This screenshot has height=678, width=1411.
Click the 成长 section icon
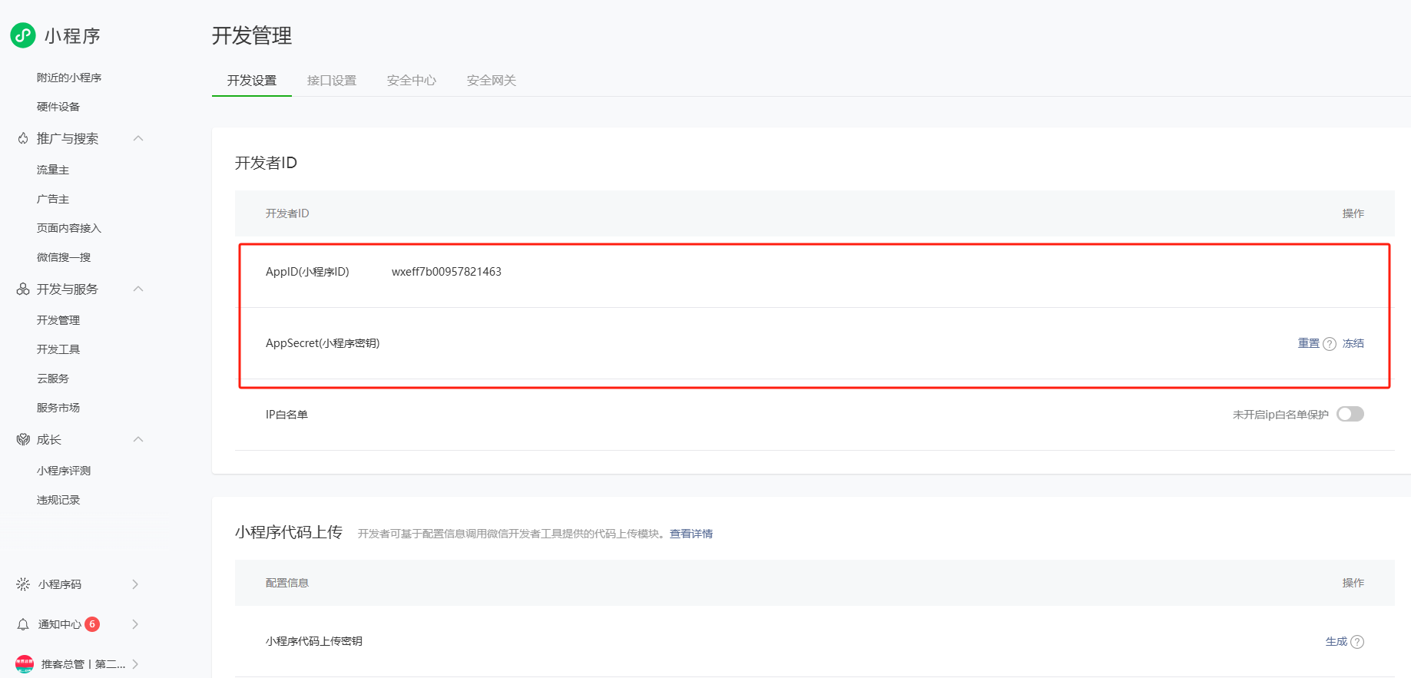coord(23,440)
